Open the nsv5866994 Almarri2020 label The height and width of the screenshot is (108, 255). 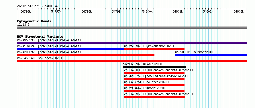point(143,64)
